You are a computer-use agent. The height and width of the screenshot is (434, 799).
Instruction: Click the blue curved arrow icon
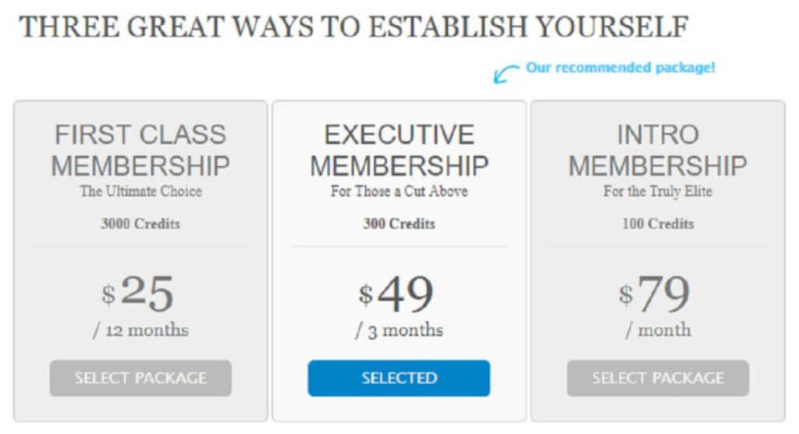click(506, 73)
